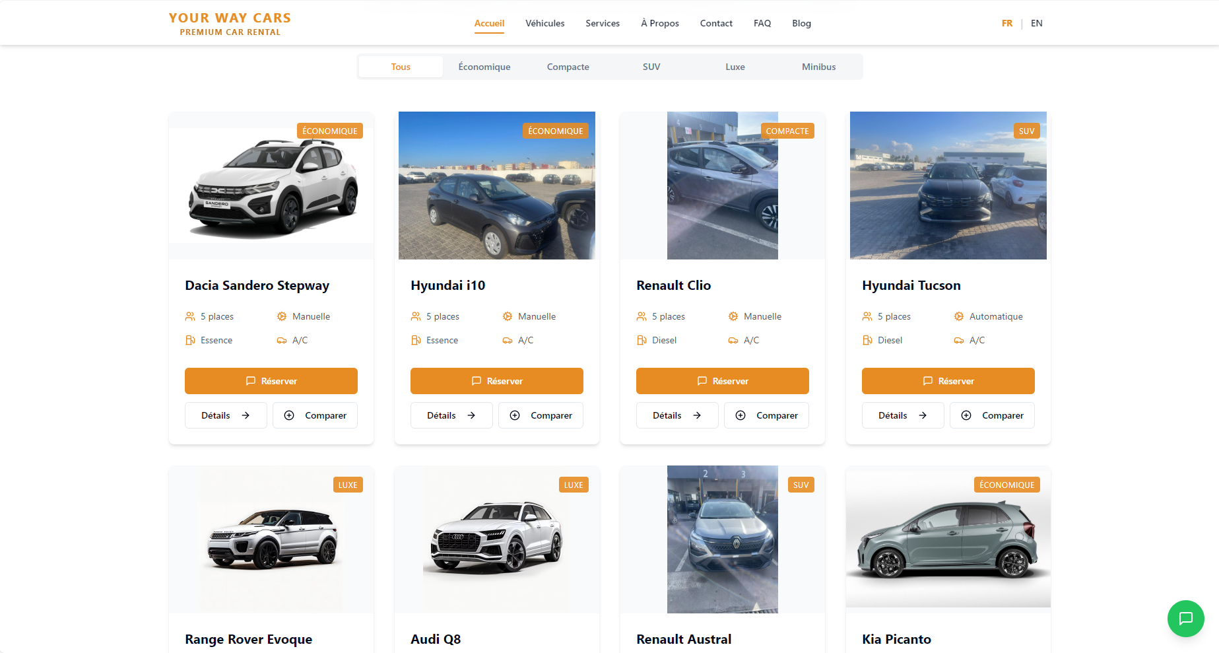Select the SUV filter tab
1219x653 pixels.
coord(651,67)
